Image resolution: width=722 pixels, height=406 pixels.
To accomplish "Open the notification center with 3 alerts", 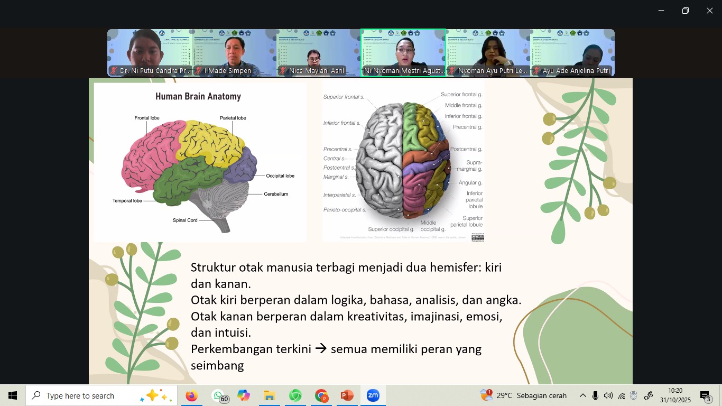I will coord(706,395).
